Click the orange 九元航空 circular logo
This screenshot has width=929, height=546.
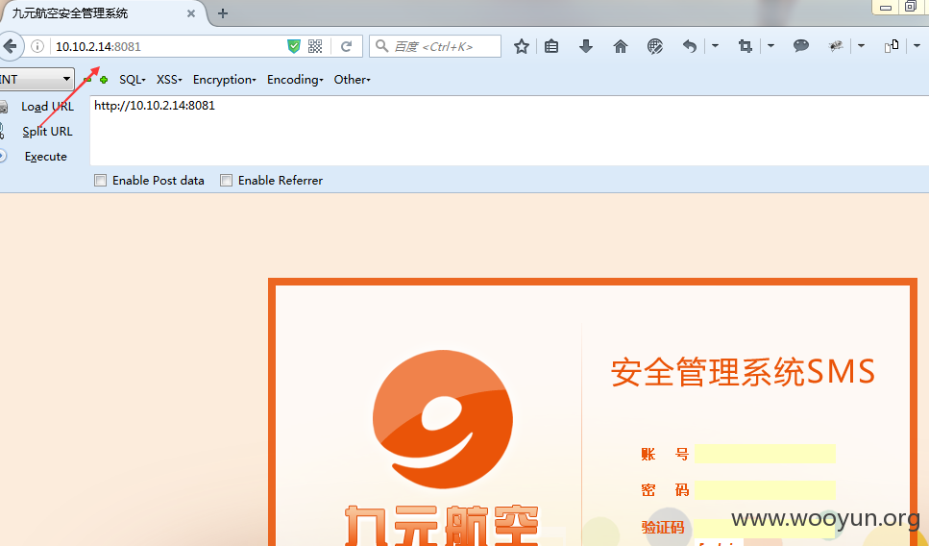443,419
